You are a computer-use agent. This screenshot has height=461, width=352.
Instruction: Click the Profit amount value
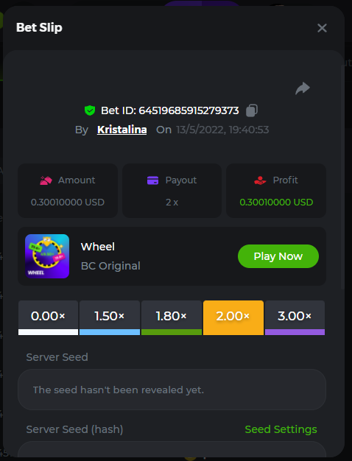(276, 203)
